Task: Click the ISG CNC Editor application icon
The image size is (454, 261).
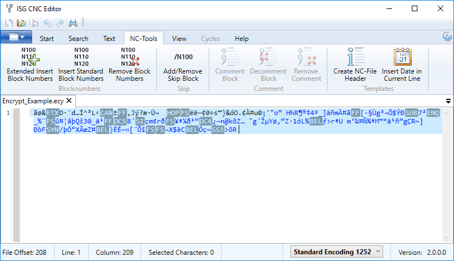Action: tap(9, 8)
